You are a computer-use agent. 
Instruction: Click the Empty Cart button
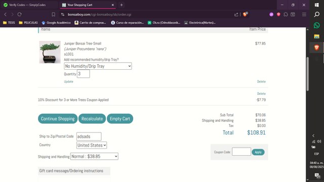120,119
